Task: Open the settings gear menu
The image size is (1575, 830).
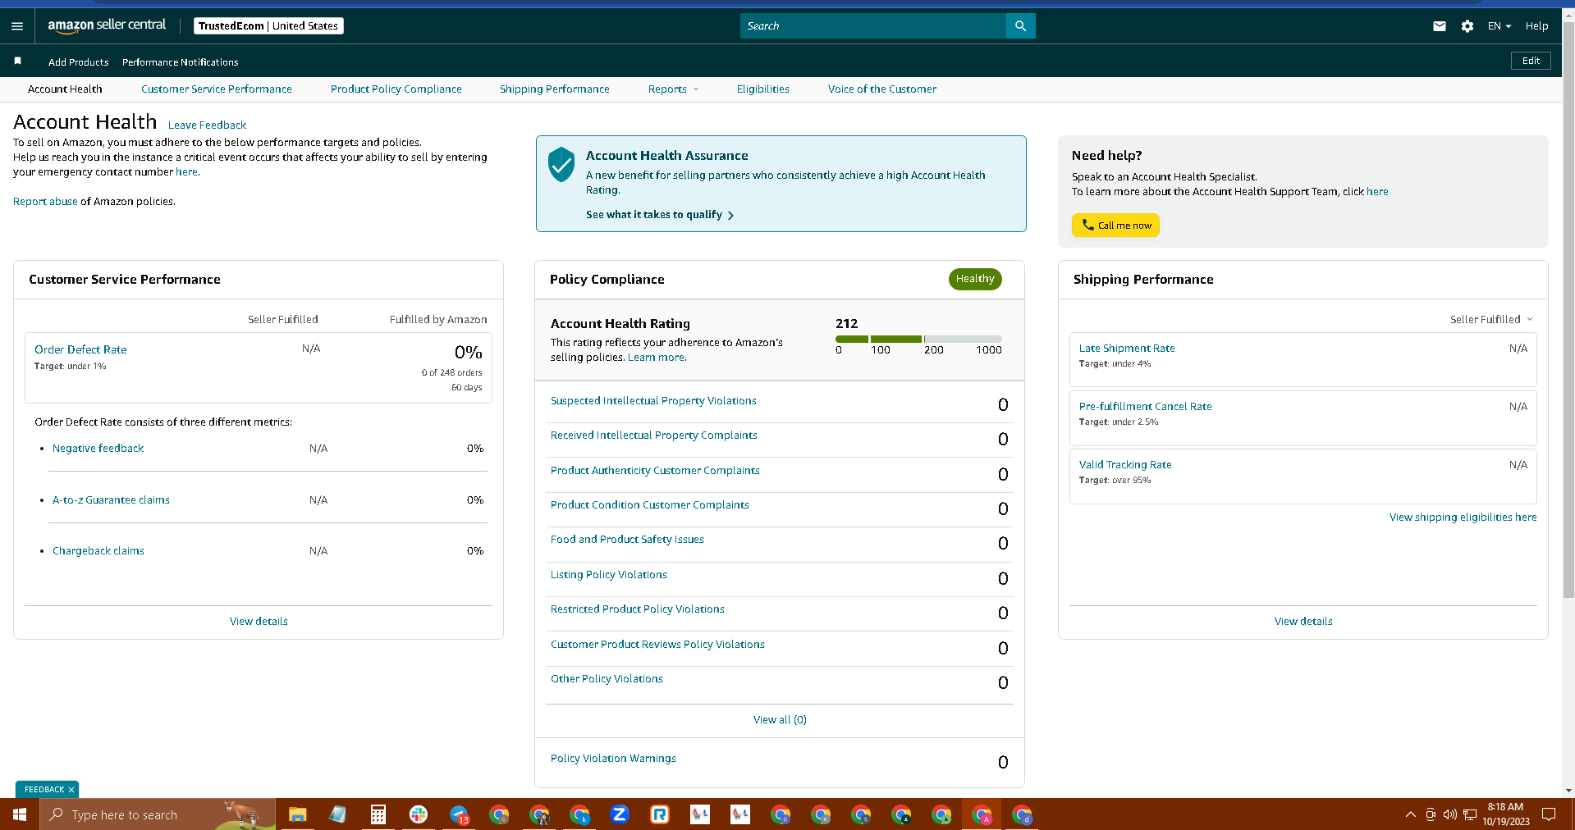Action: point(1467,26)
